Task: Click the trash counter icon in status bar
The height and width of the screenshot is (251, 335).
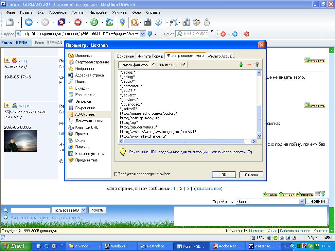Action: 254,238
